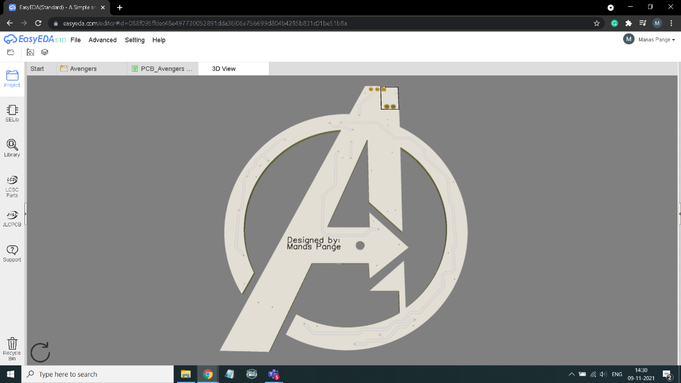Click the forward browser arrow

(24, 23)
